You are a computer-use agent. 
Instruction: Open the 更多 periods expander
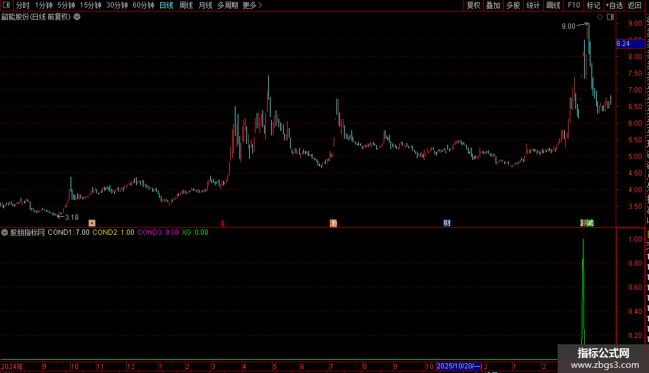253,5
